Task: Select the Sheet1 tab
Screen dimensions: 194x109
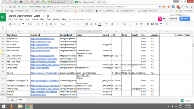Action: click(x=21, y=100)
